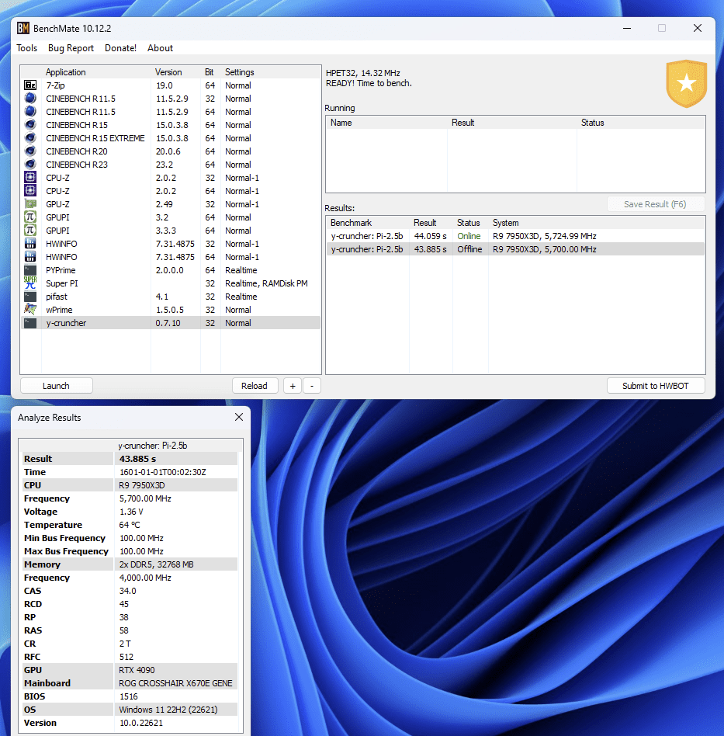Click the Temperature 64 °C value

pyautogui.click(x=129, y=525)
